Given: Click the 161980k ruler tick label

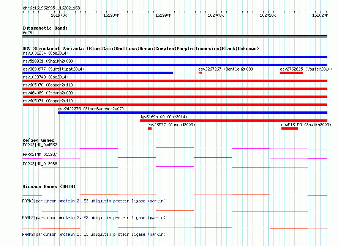Looking at the screenshot, I should [111, 15].
